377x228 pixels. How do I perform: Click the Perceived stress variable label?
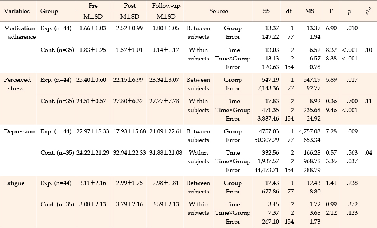click(x=17, y=84)
